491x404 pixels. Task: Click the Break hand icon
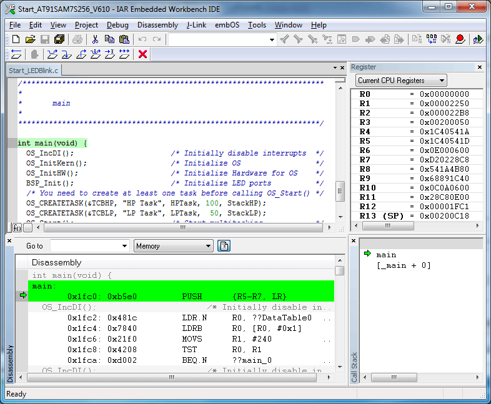coord(34,54)
